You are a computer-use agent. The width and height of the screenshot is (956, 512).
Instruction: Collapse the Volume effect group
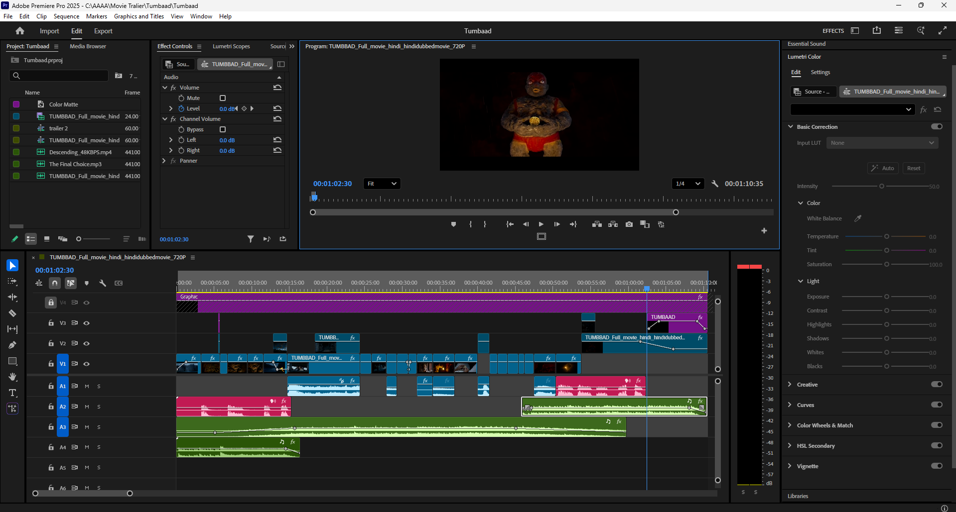tap(165, 88)
